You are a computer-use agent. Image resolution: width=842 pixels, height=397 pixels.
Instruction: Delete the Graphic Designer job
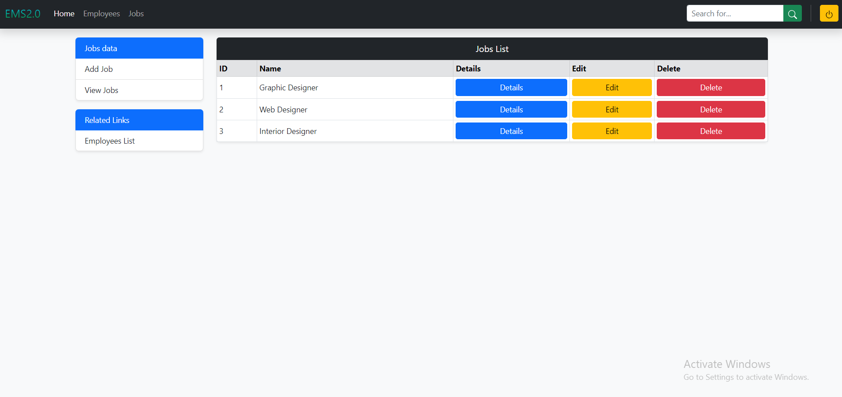tap(711, 88)
